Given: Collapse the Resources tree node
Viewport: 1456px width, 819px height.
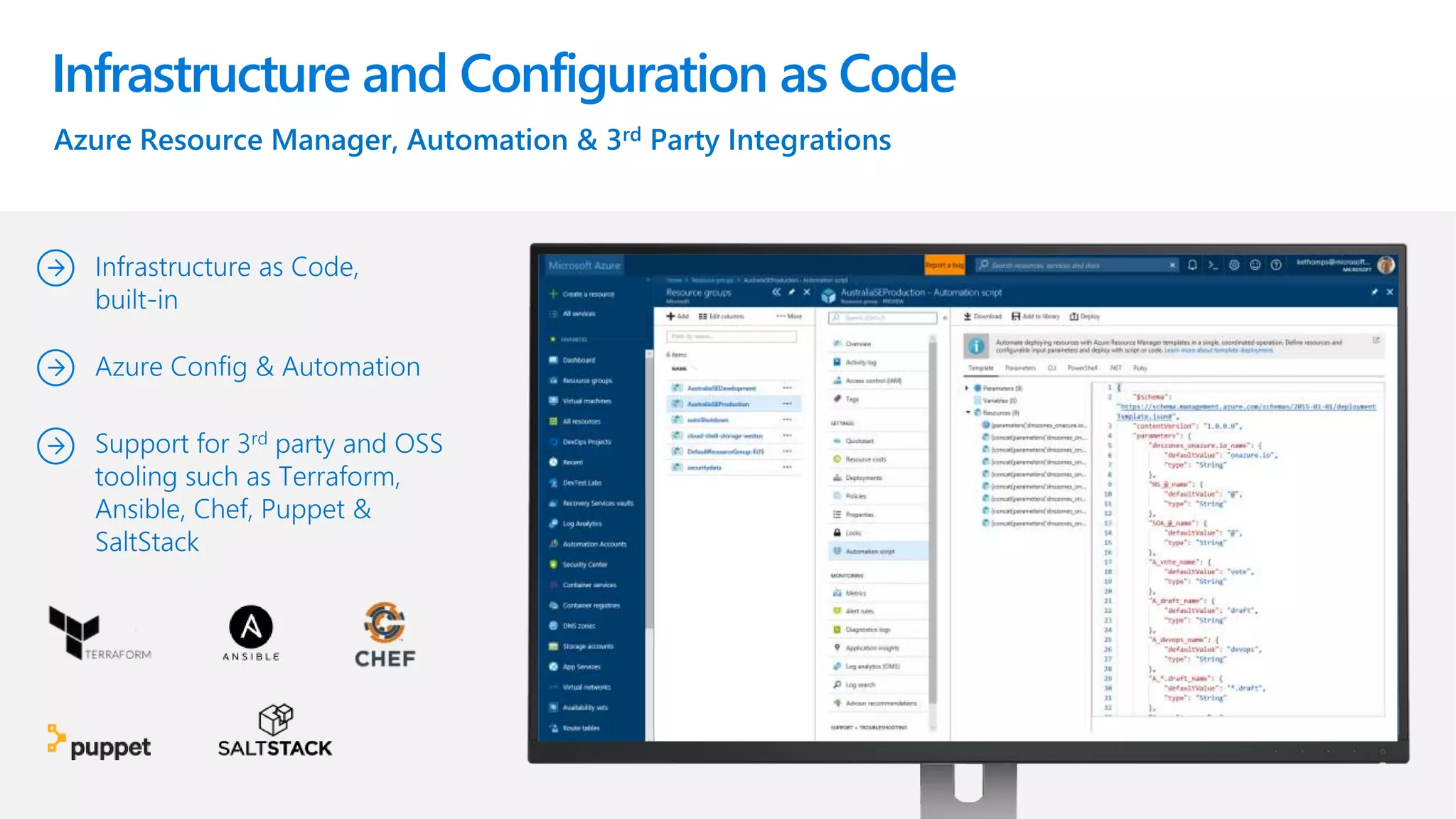Looking at the screenshot, I should tap(968, 412).
